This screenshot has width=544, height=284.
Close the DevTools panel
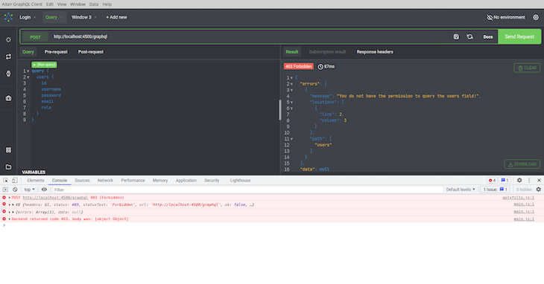(x=539, y=180)
